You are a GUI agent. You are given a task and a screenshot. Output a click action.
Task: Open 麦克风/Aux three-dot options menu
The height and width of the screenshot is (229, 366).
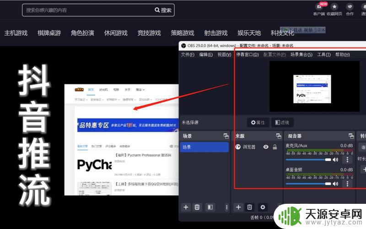click(347, 159)
